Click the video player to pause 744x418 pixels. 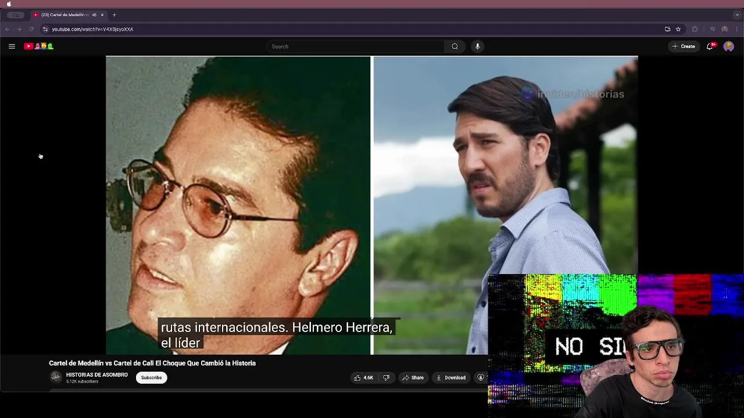pos(371,205)
